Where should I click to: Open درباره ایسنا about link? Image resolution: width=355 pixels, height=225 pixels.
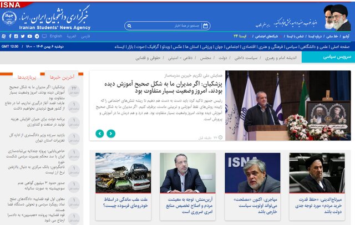point(315,36)
